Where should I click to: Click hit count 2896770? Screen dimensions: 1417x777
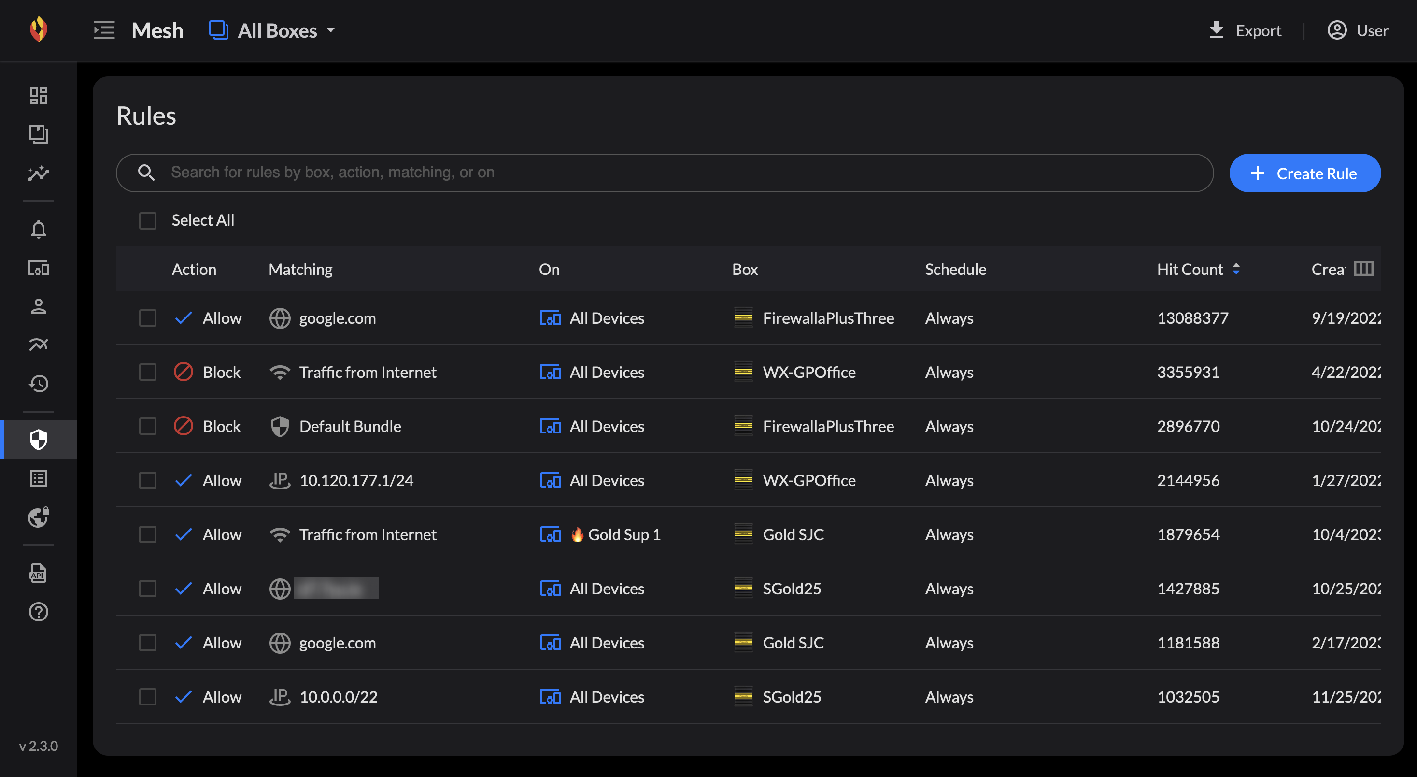pyautogui.click(x=1188, y=427)
